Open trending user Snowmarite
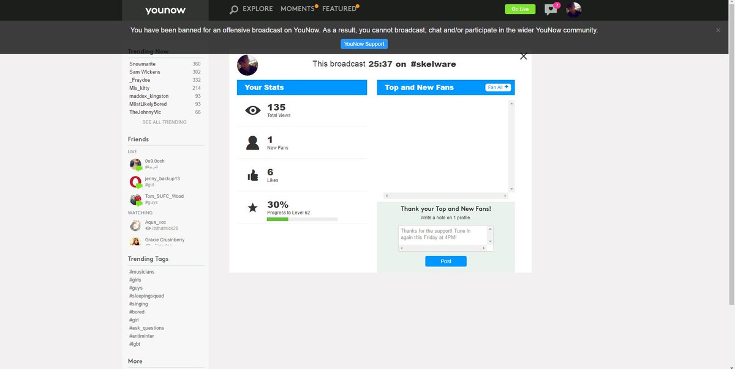Screen dimensions: 735x369 (142, 64)
